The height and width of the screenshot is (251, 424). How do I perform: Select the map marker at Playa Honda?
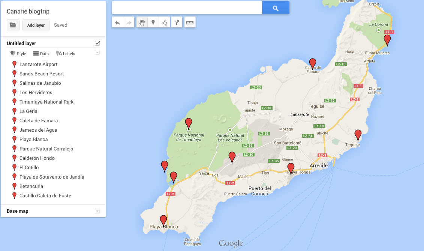(x=291, y=169)
